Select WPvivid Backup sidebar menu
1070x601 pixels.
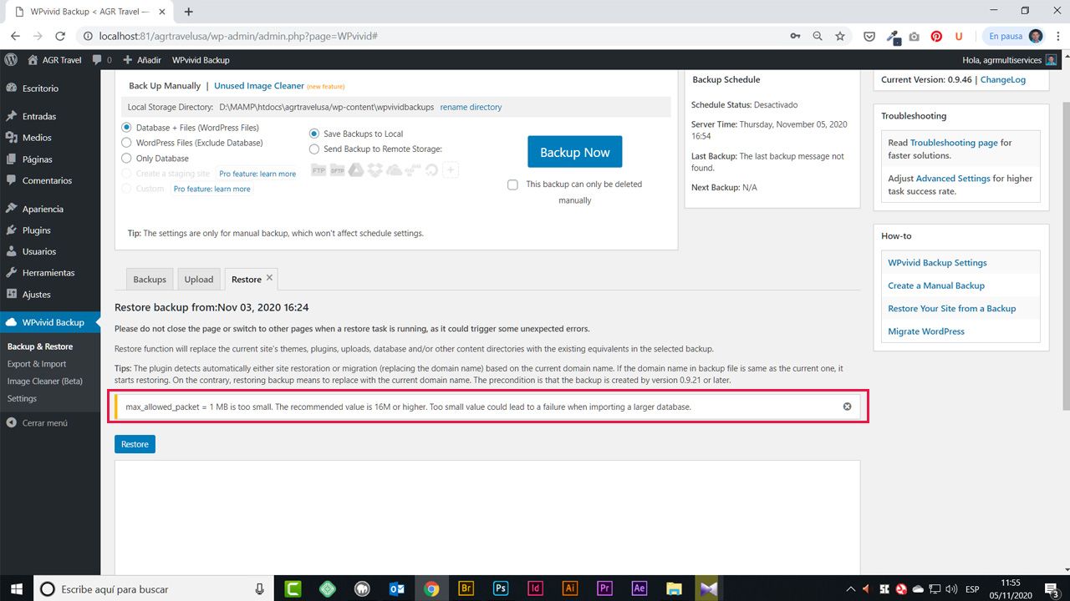pos(50,322)
